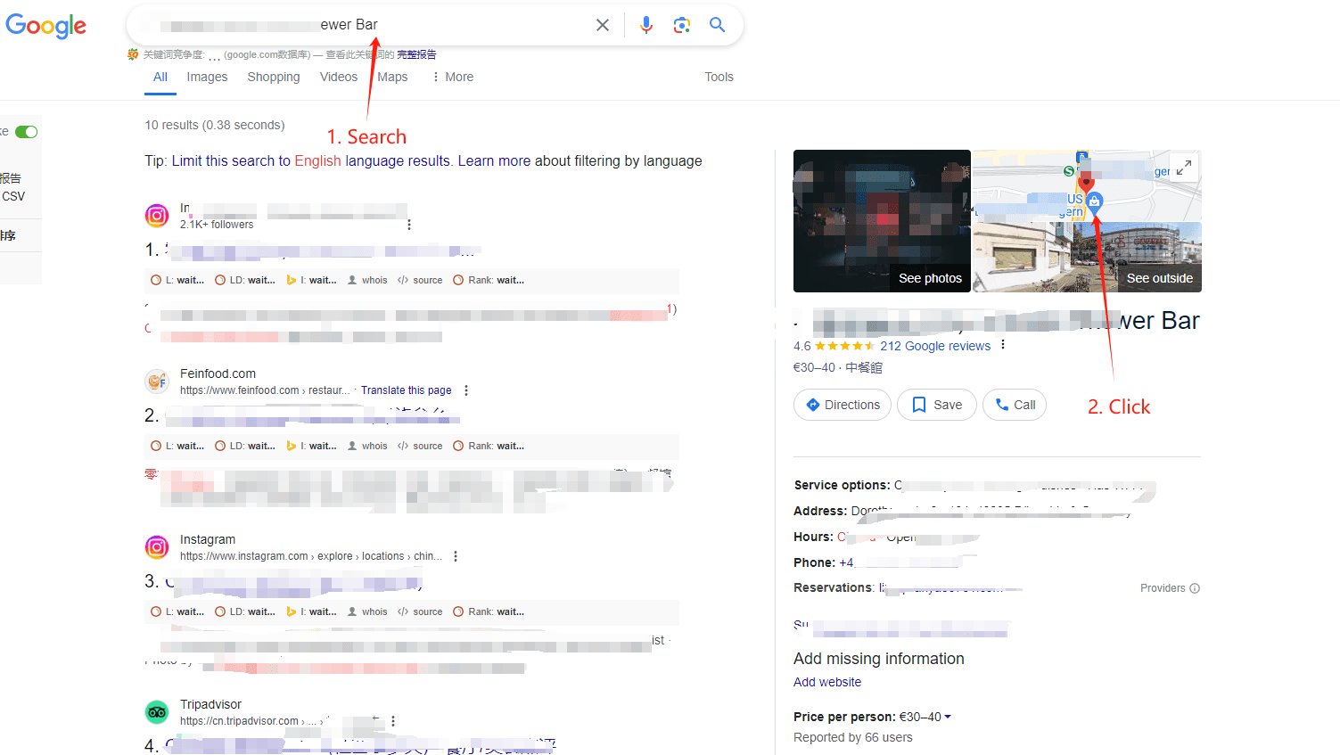Click the Providers info icon
This screenshot has width=1340, height=755.
coord(1195,588)
